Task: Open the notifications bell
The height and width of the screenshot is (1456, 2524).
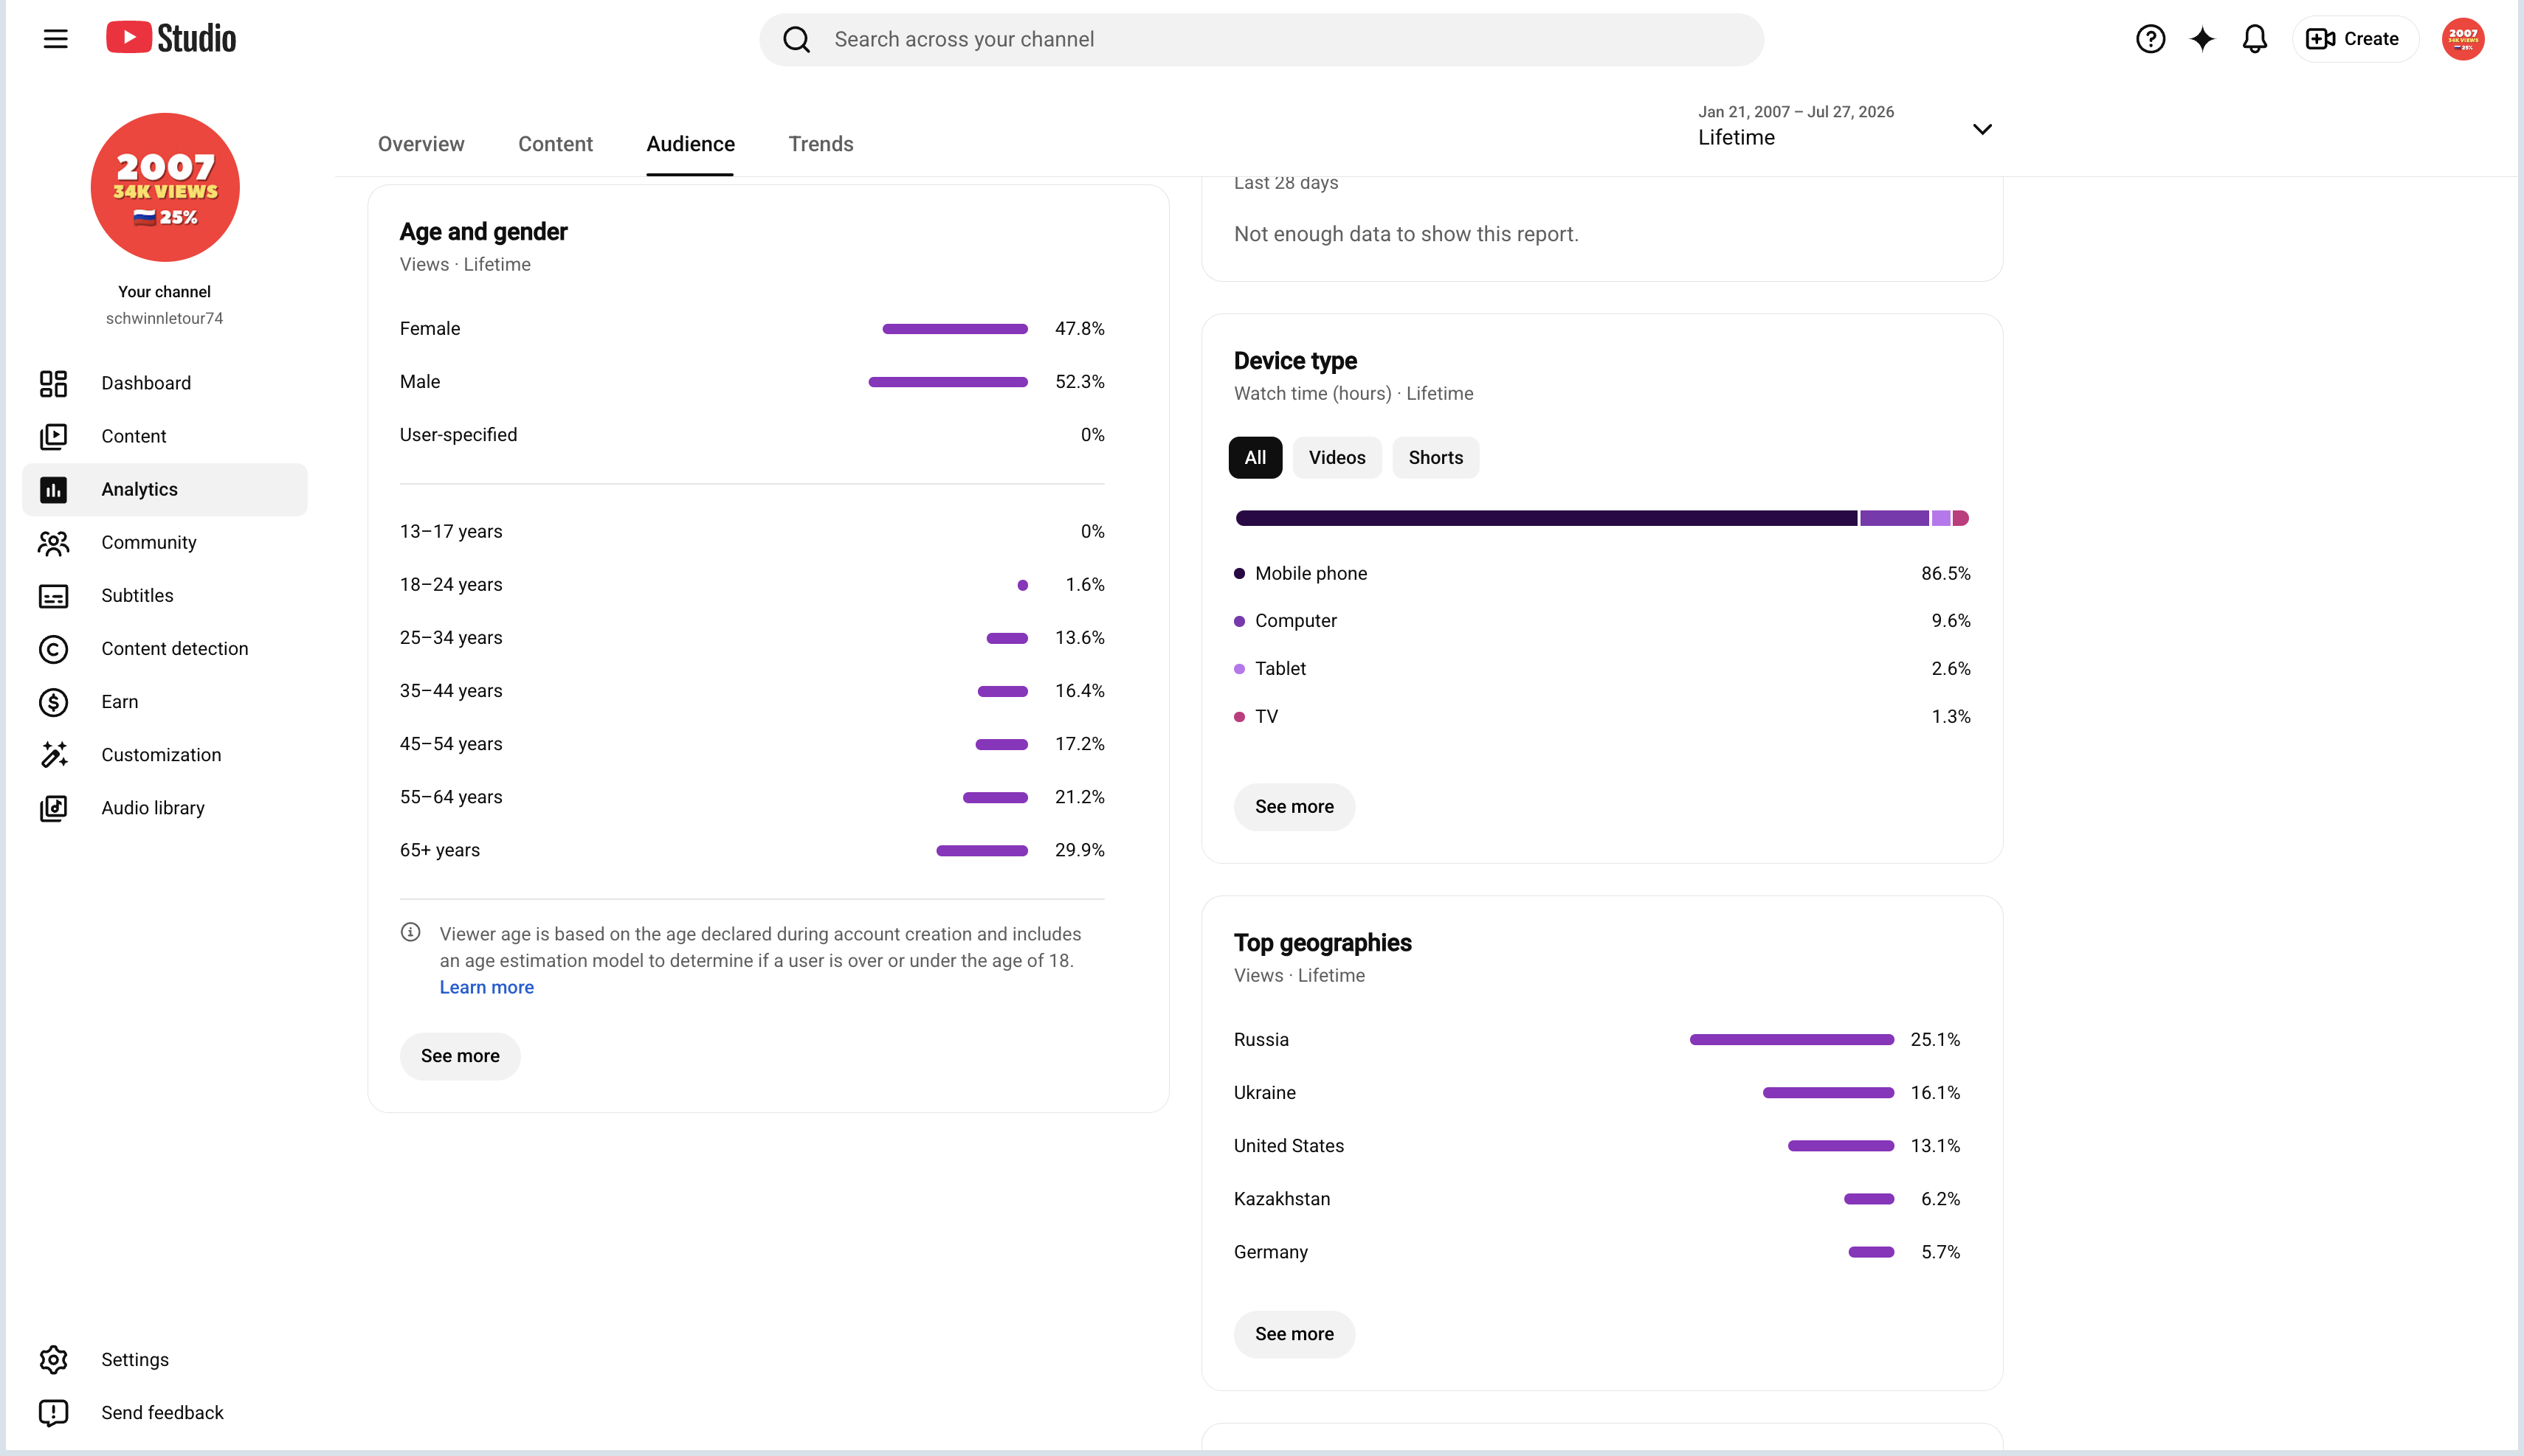Action: [2254, 39]
